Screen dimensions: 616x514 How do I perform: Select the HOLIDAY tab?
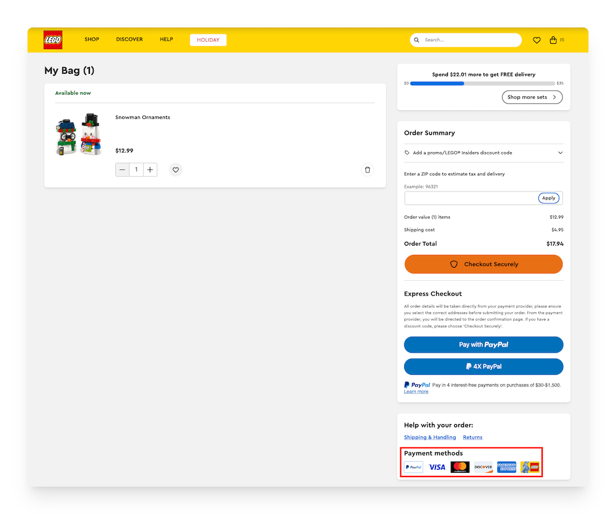(208, 39)
